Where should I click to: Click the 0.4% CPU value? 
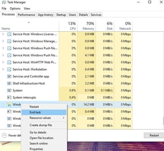(x=73, y=97)
